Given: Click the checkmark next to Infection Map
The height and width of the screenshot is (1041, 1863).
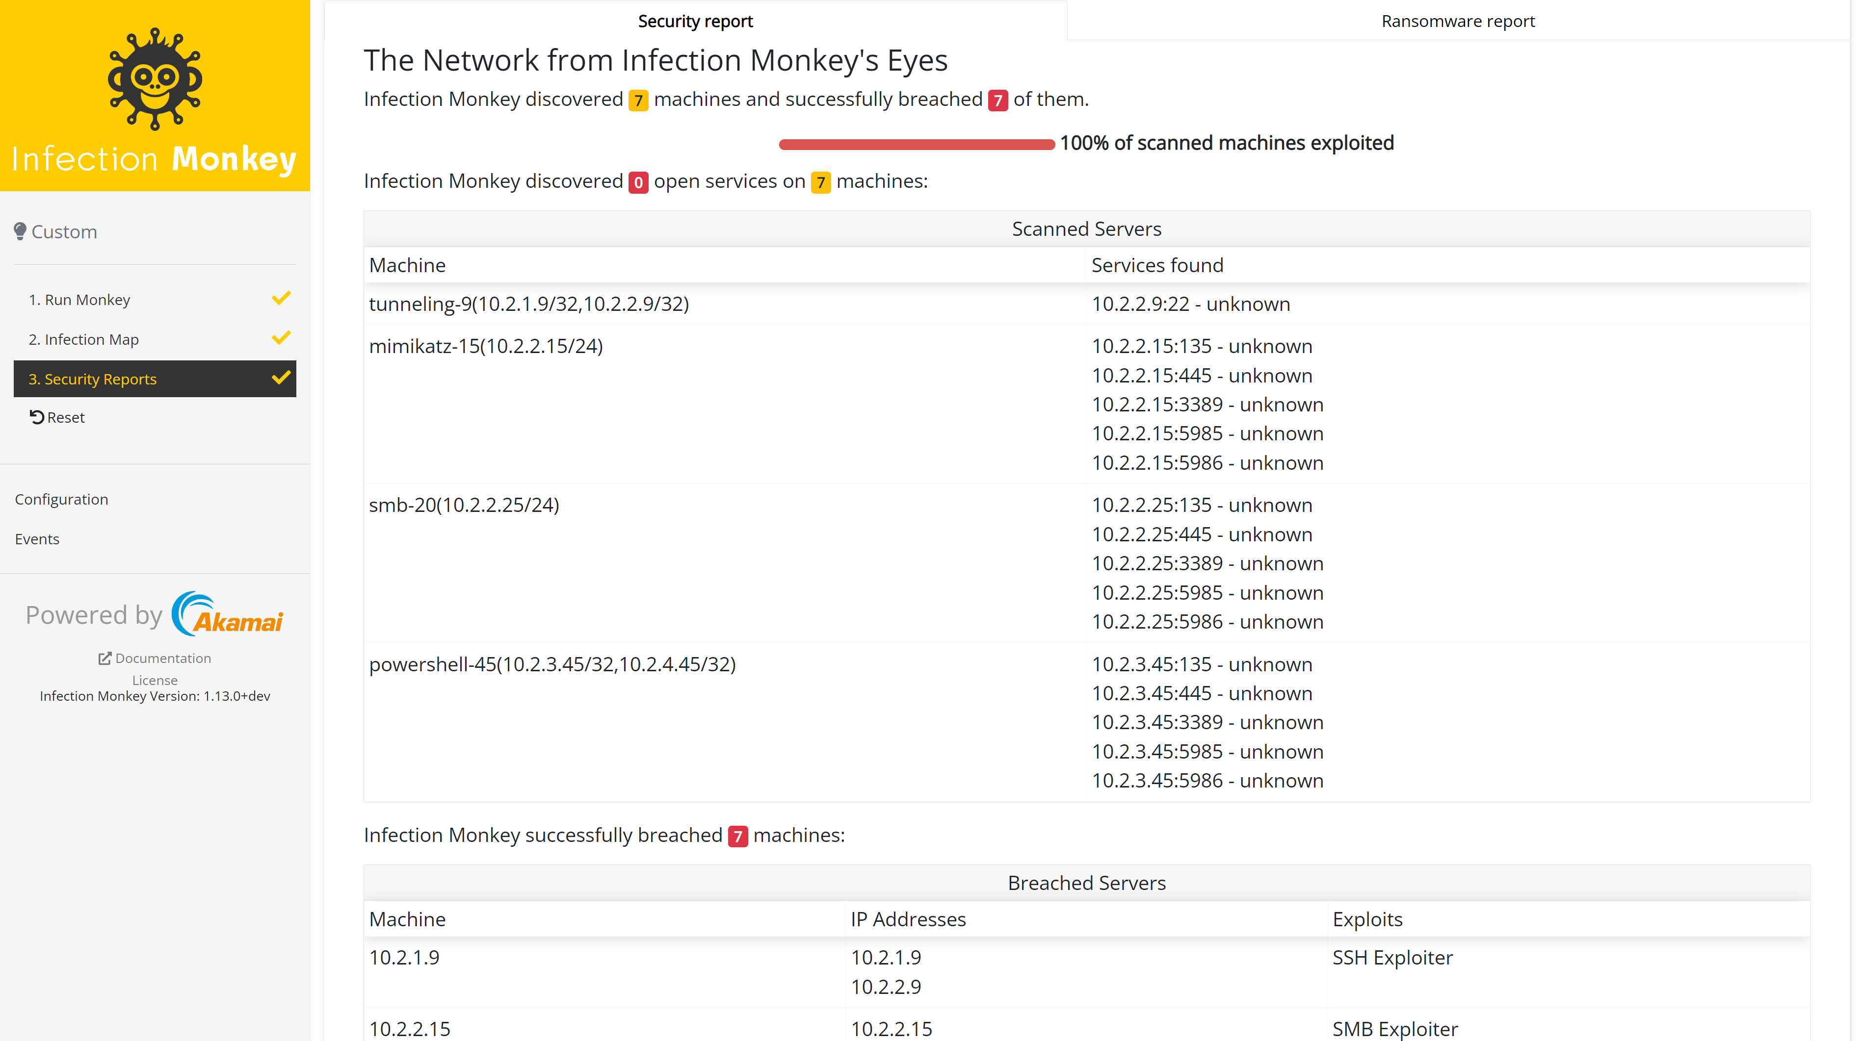Looking at the screenshot, I should click(x=281, y=338).
